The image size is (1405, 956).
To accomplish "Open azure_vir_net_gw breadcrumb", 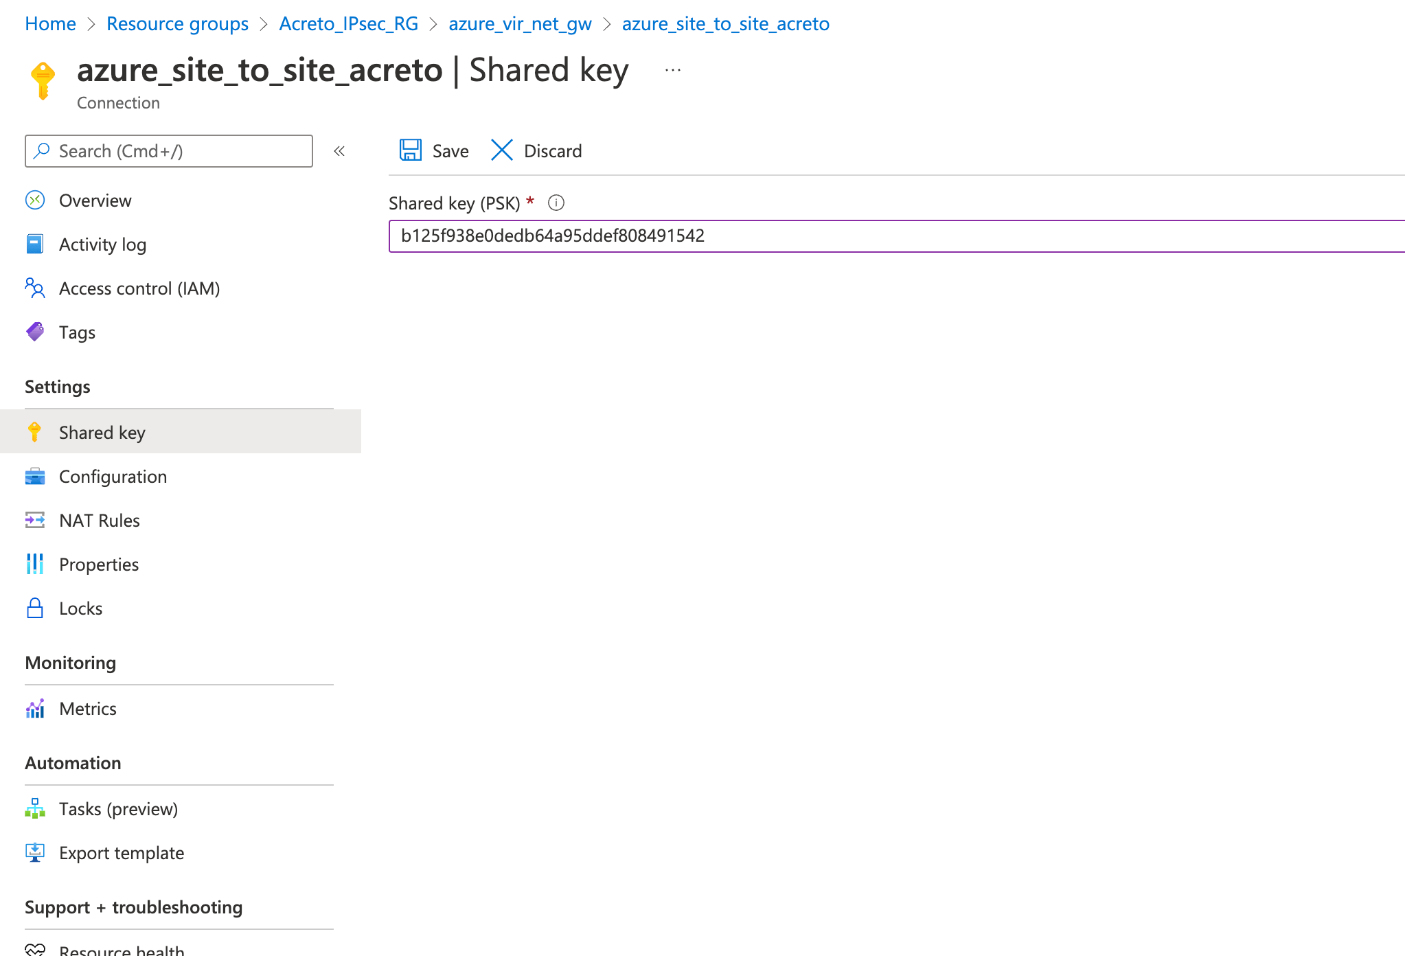I will coord(520,23).
